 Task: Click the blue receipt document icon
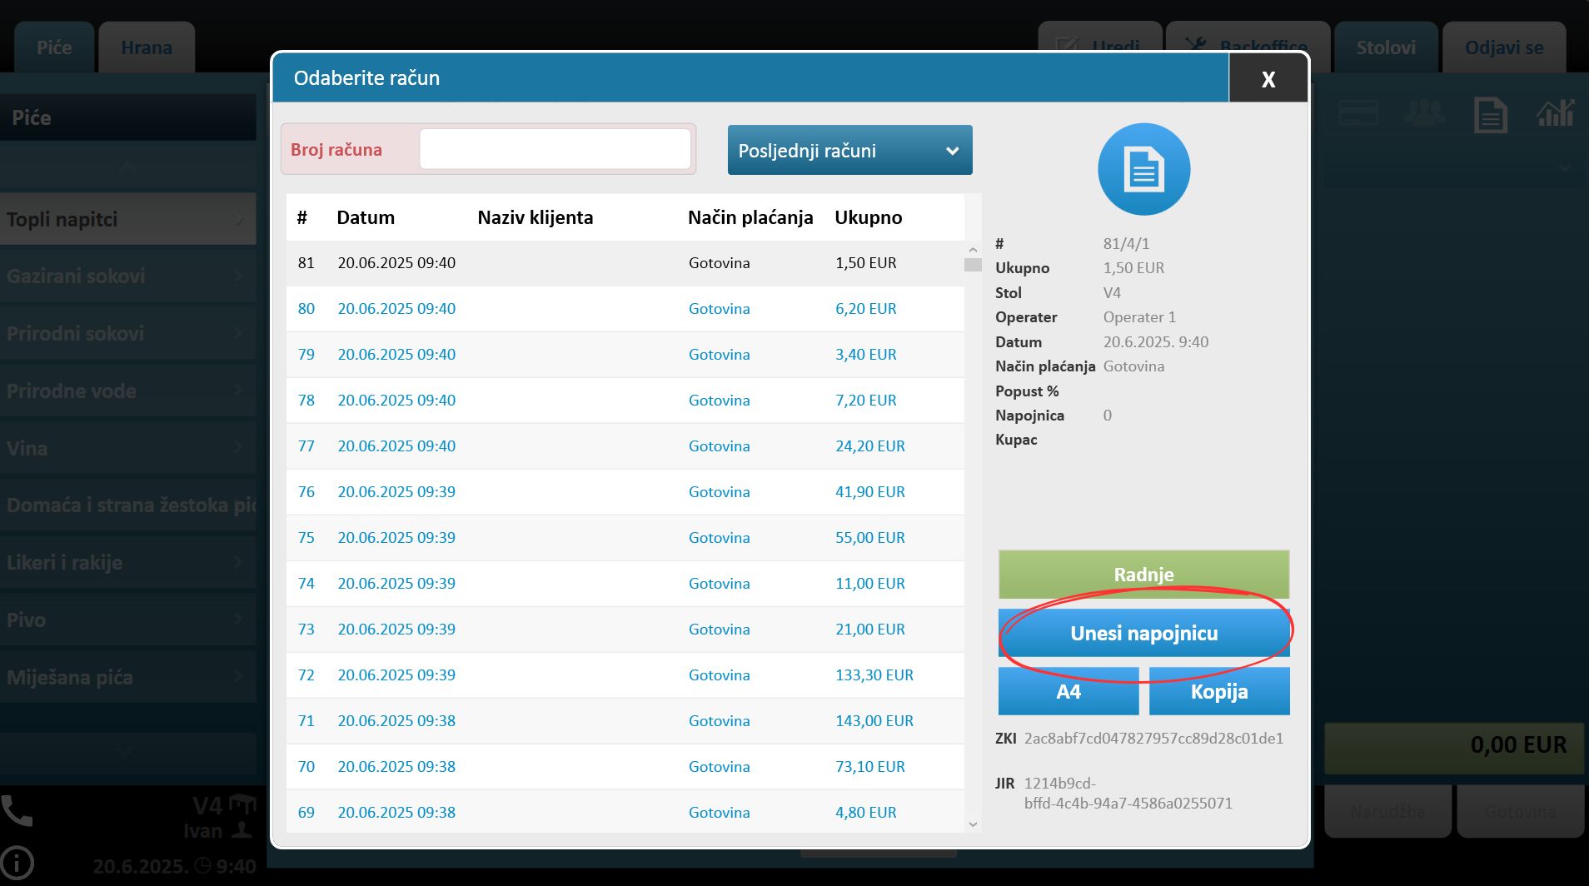click(x=1143, y=169)
